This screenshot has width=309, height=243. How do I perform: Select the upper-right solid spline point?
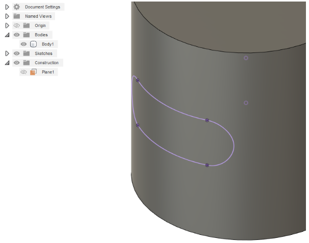coord(207,120)
